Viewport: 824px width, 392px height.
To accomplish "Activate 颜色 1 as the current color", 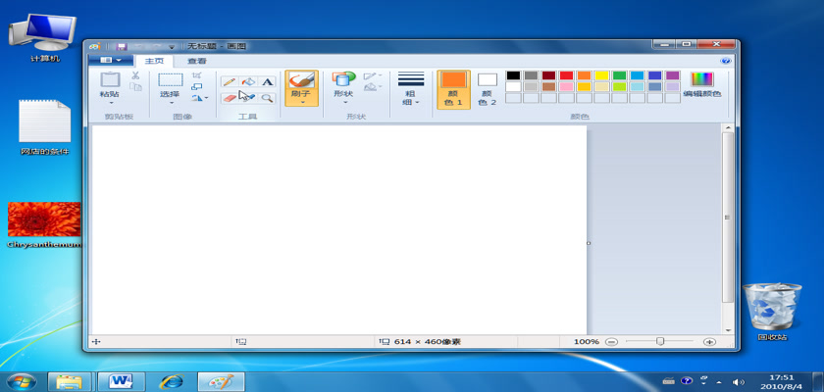I will [x=453, y=88].
